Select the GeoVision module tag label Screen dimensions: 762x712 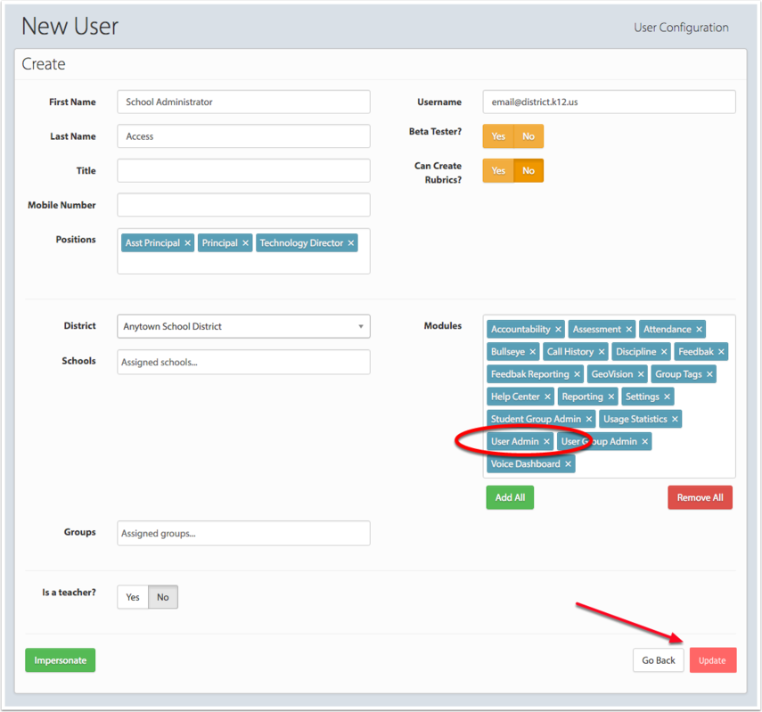click(x=612, y=374)
